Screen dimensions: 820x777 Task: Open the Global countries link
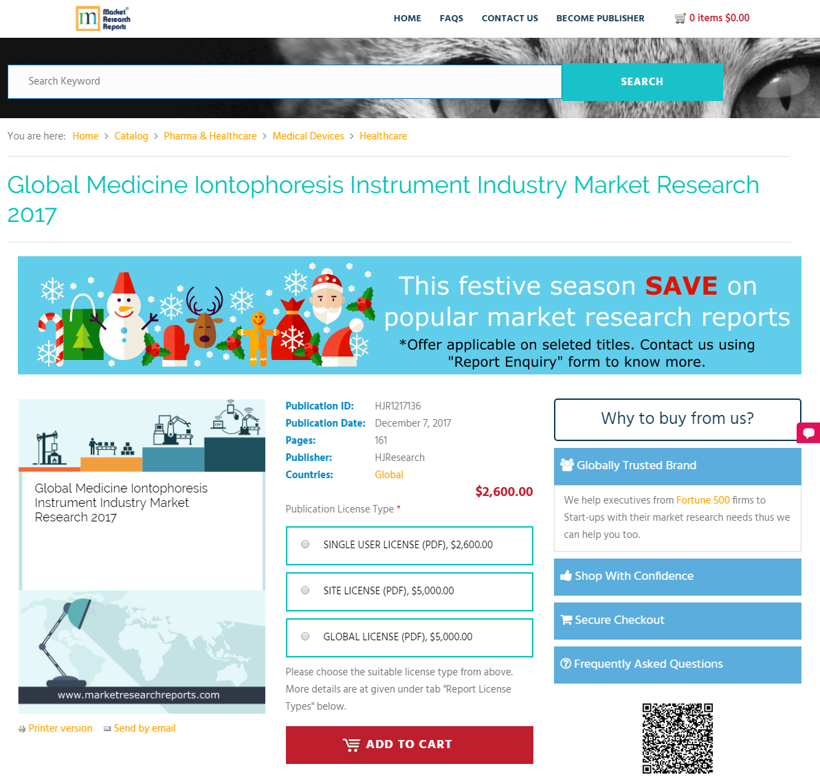389,475
